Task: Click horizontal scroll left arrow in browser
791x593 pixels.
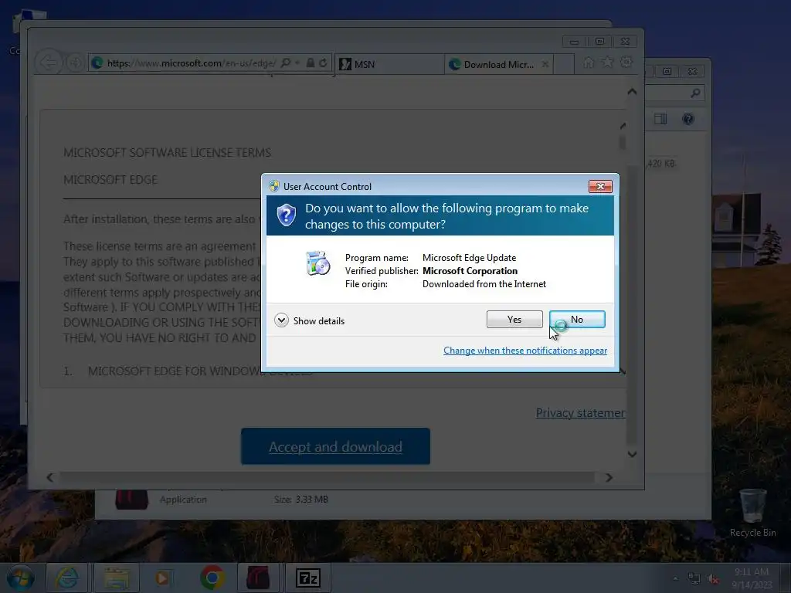Action: pyautogui.click(x=50, y=477)
